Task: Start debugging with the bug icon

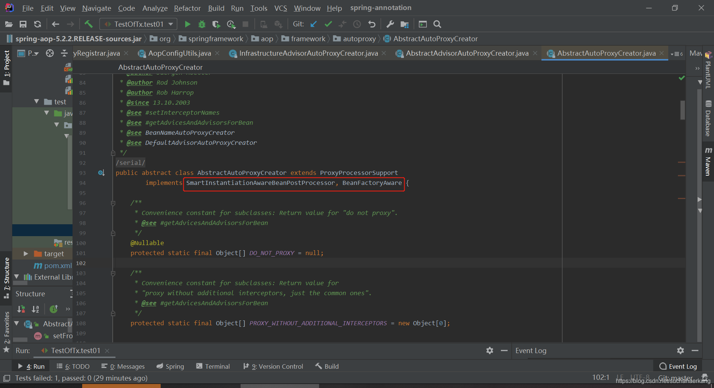Action: [202, 24]
